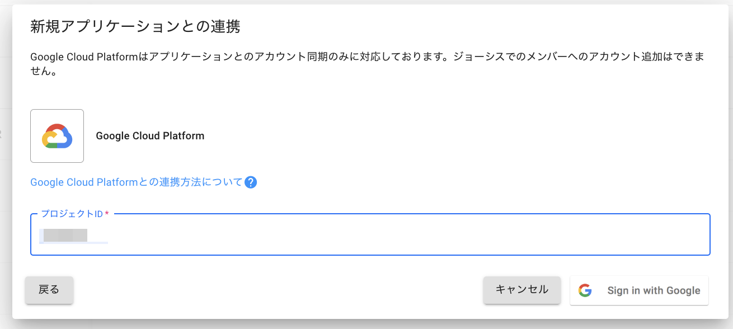Viewport: 733px width, 329px height.
Task: Click the word ジョーシス in the description
Action: [480, 57]
